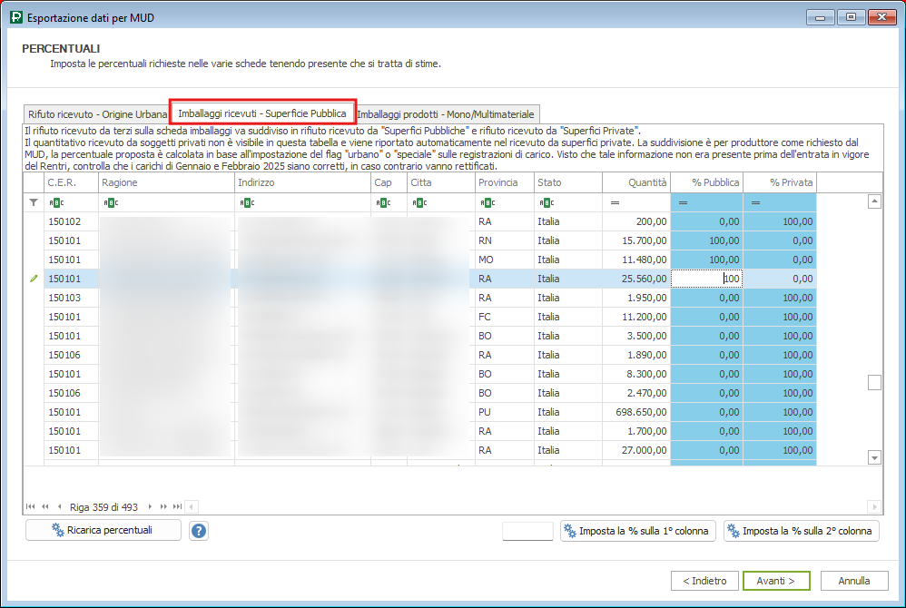Click Imposta la % sulla 2° colonna
The height and width of the screenshot is (608, 906).
coord(802,531)
